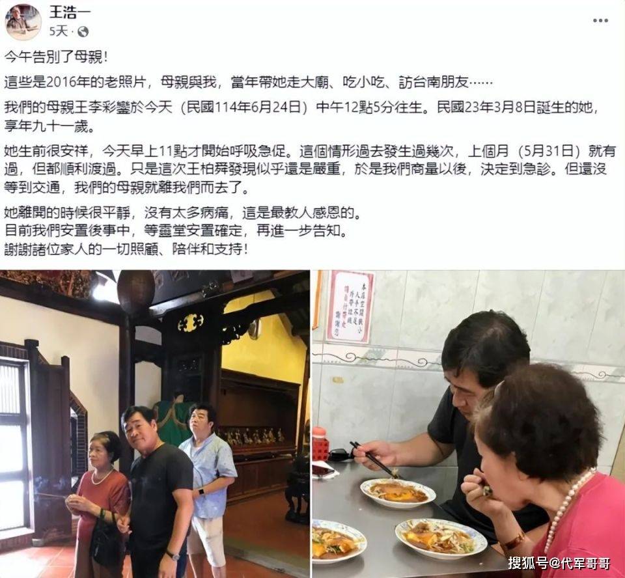Screen dimensions: 625x578
Task: Click the 今午告別了母親 opening line
Action: click(56, 57)
